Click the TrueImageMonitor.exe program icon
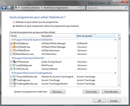This screenshot has width=130, height=106. click(x=14, y=84)
